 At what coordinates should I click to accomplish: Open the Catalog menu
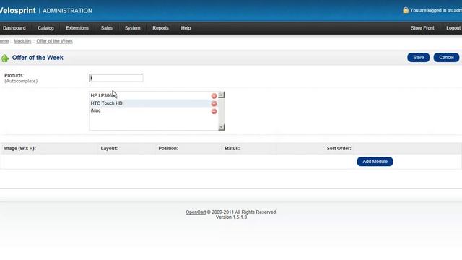click(45, 28)
